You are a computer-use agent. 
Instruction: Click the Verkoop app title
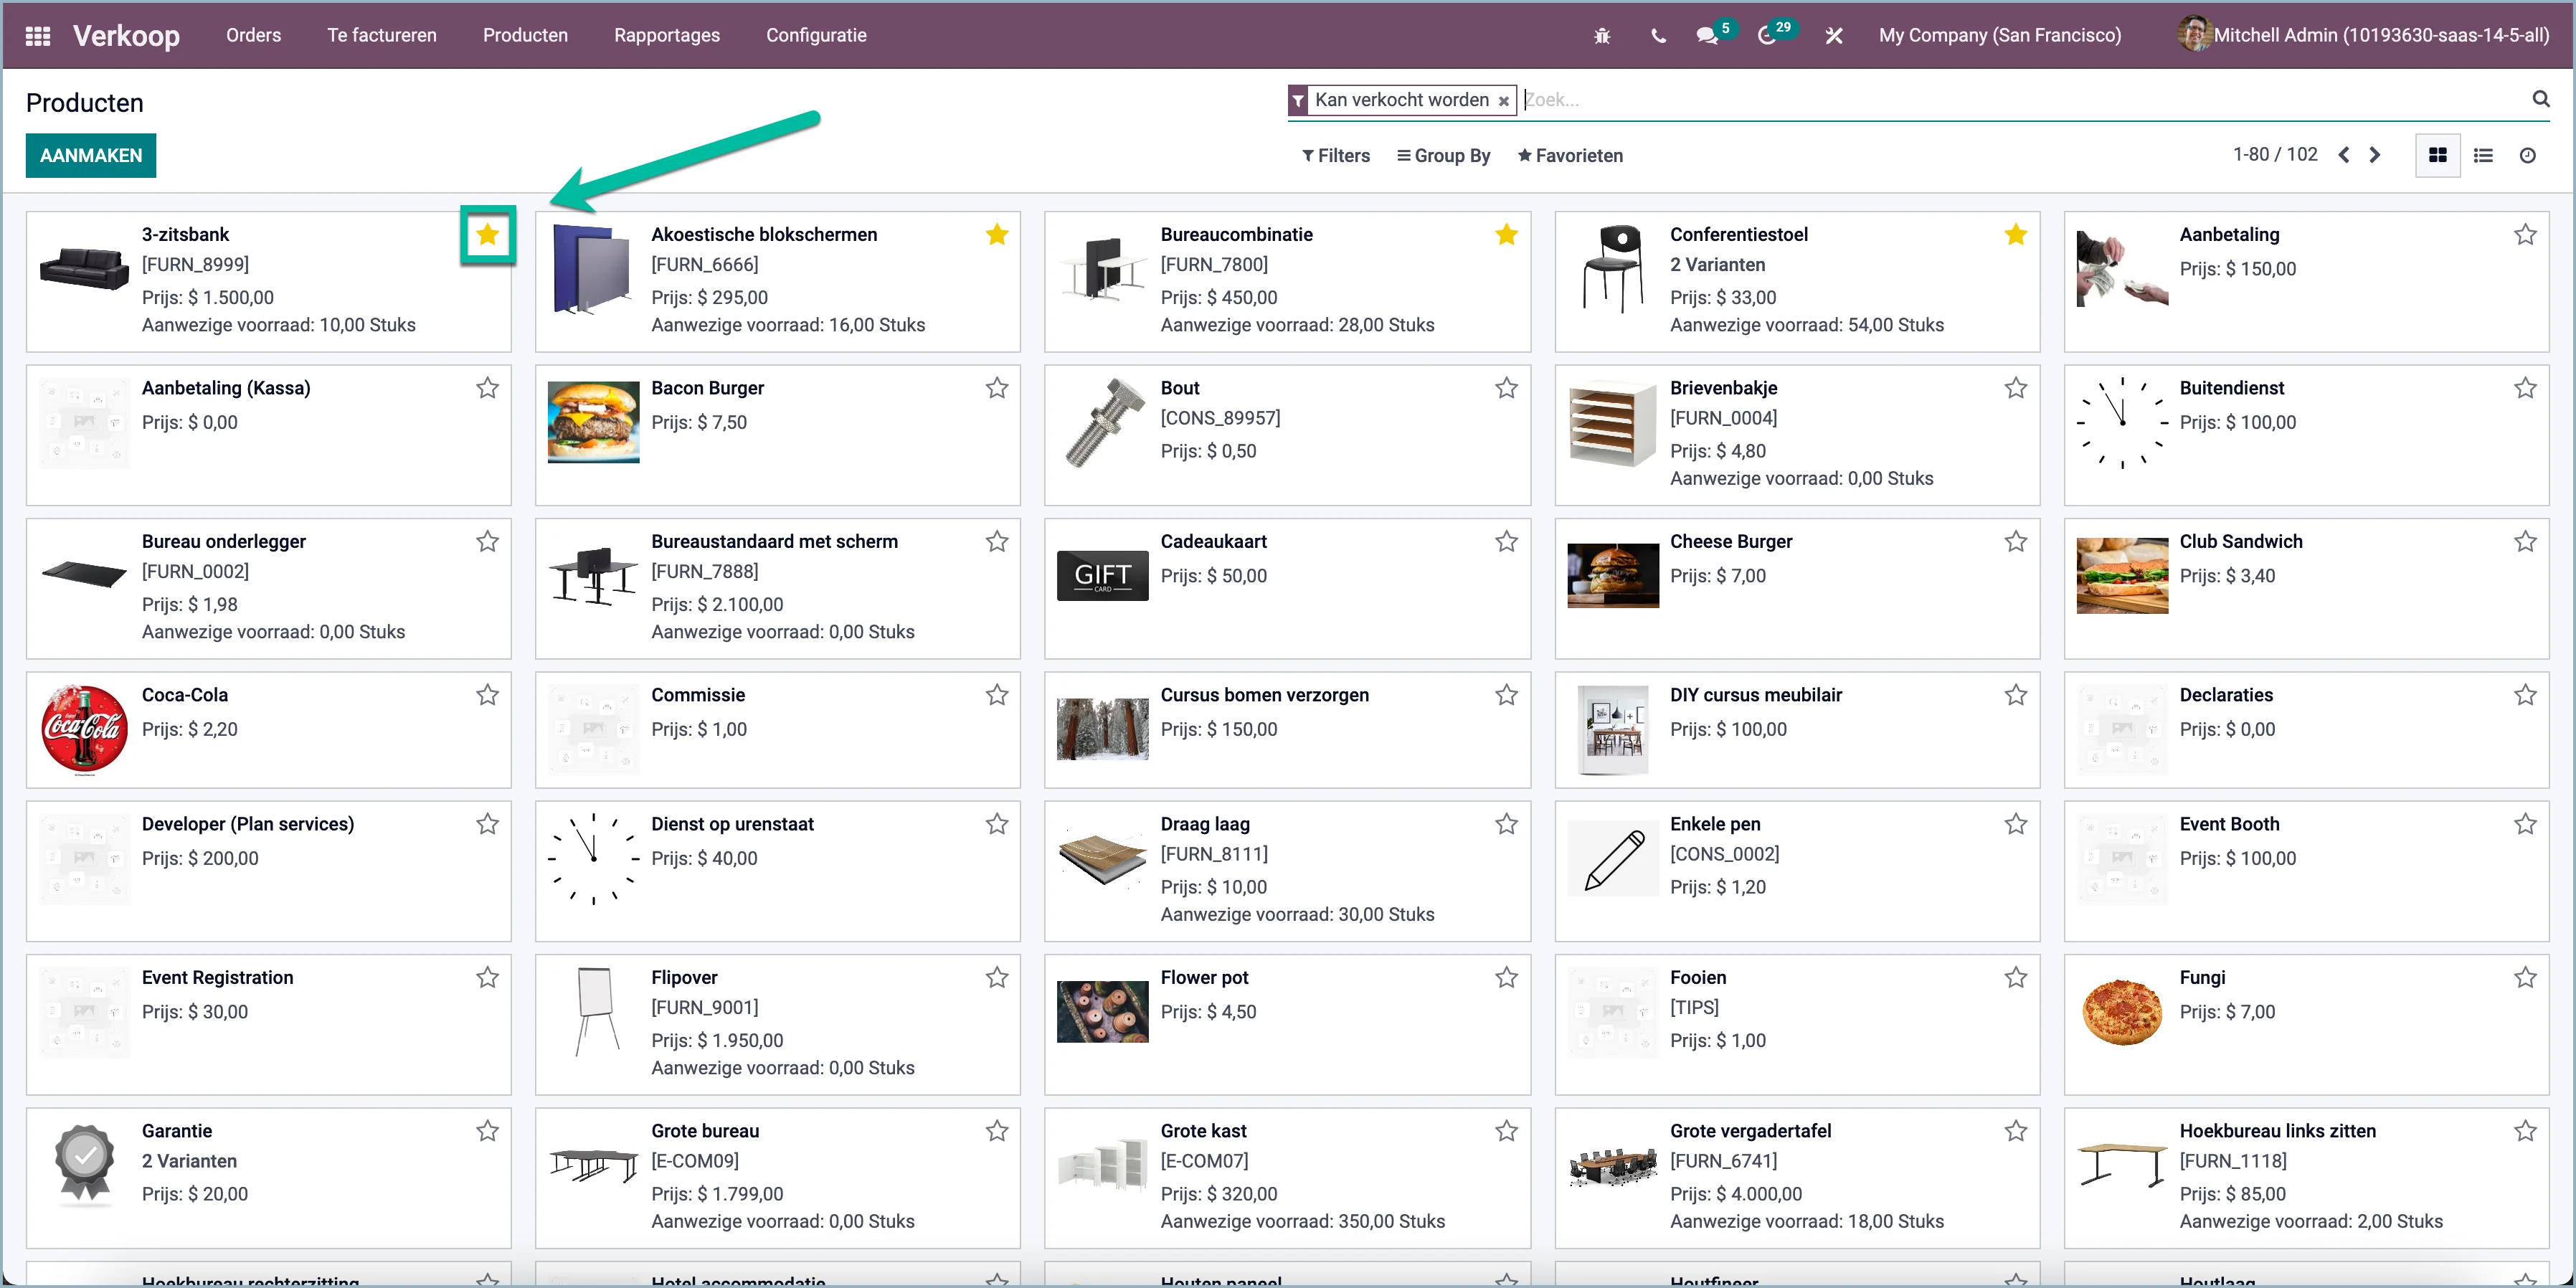pyautogui.click(x=126, y=36)
